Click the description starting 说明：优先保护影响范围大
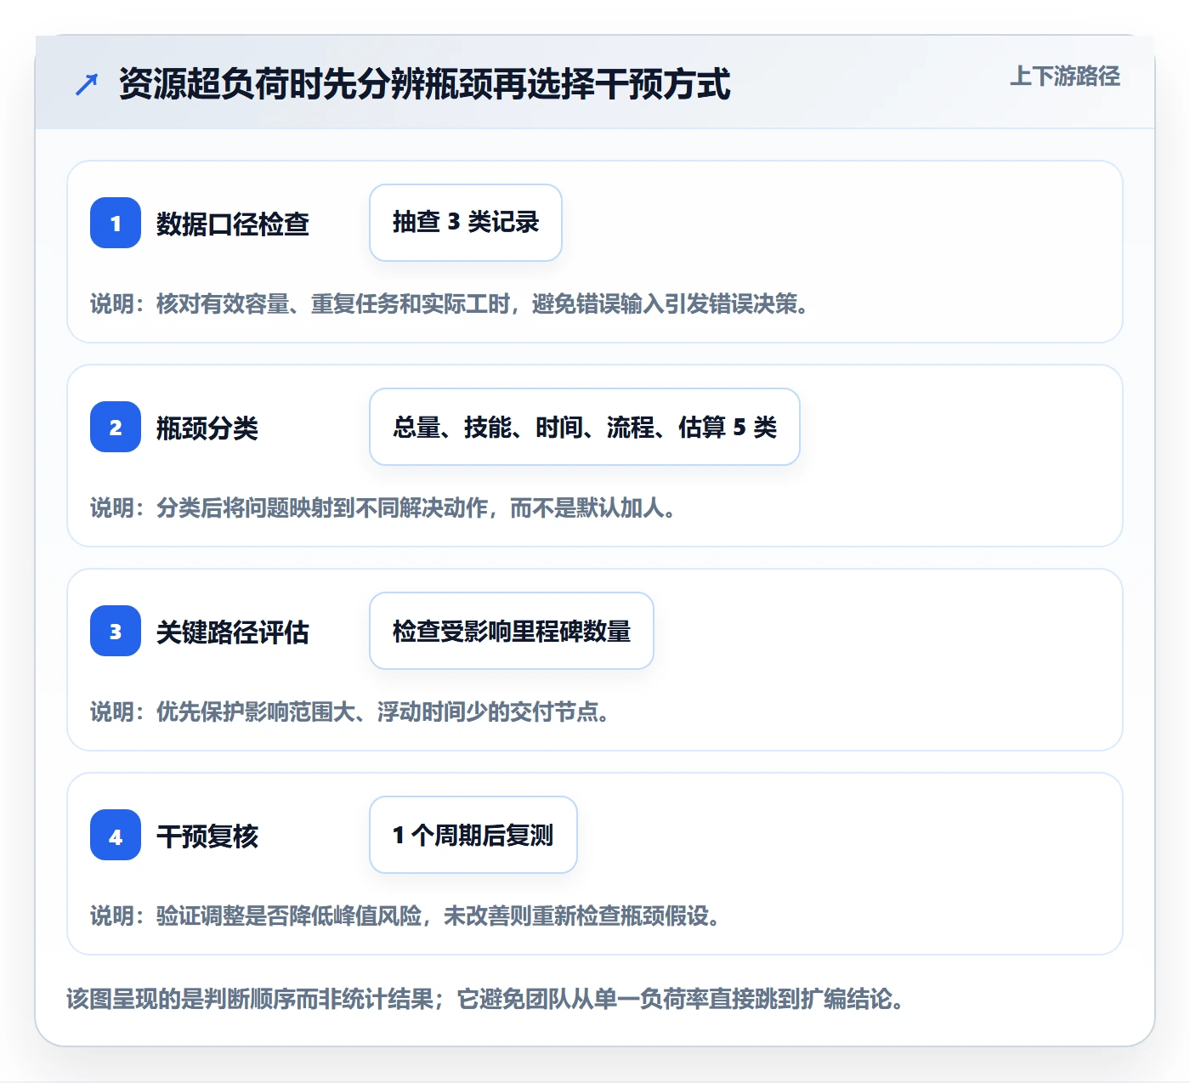This screenshot has height=1083, width=1190. pos(350,712)
